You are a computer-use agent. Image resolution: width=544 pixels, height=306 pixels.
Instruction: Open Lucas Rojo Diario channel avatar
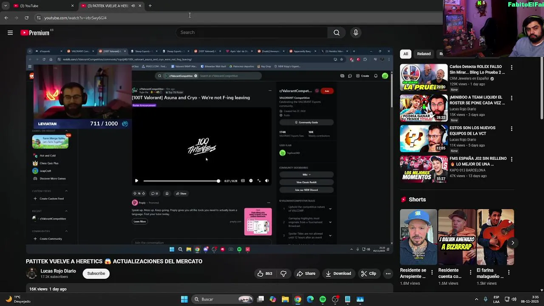32,274
